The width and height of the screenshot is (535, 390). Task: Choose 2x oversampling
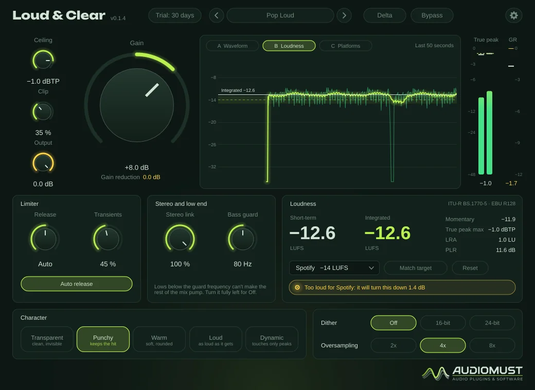tap(394, 345)
